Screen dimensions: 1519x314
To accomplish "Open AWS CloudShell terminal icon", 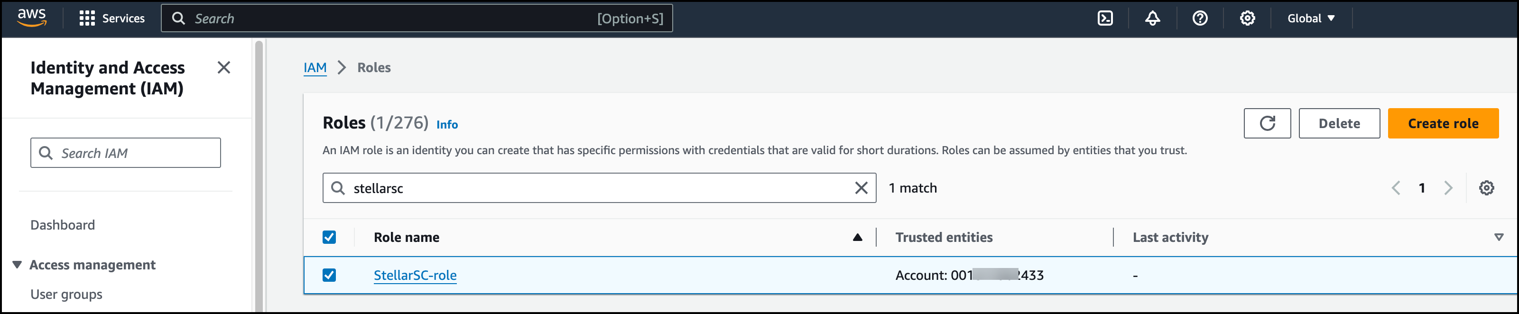I will 1105,18.
